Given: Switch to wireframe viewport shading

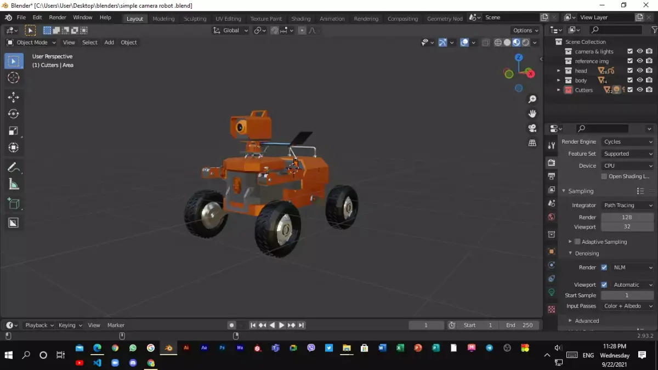Looking at the screenshot, I should point(498,42).
